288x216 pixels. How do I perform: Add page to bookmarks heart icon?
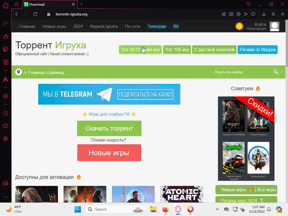pos(253,14)
